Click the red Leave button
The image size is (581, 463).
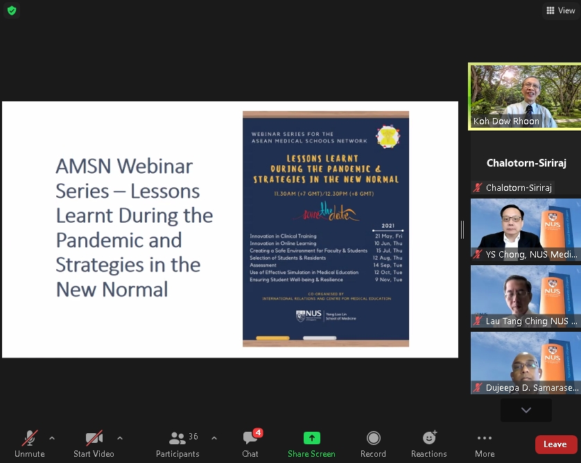pos(555,444)
